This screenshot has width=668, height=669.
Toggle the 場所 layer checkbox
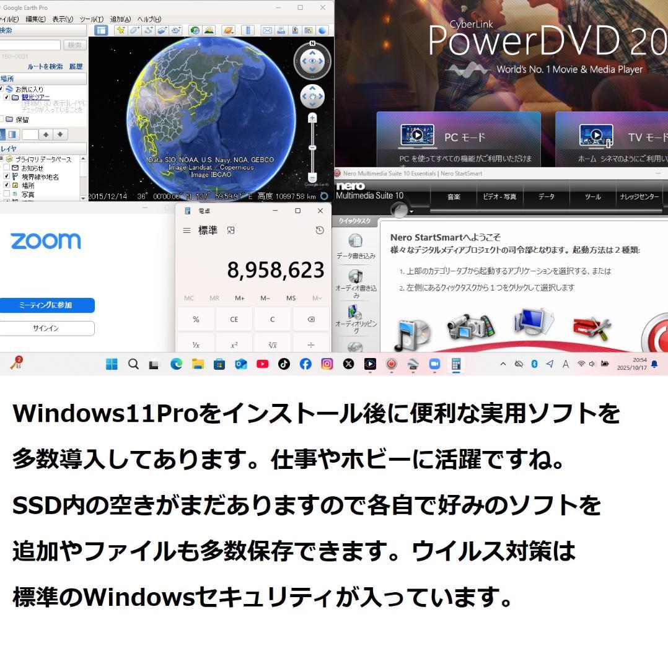point(6,185)
